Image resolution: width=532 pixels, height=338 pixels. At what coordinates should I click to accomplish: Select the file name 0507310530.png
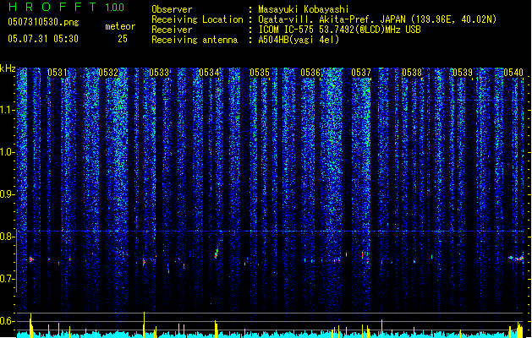point(43,22)
